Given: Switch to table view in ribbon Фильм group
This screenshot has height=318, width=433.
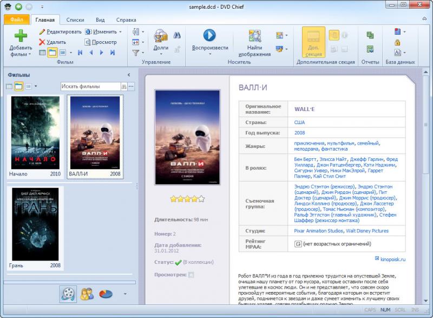Looking at the screenshot, I should (42, 53).
